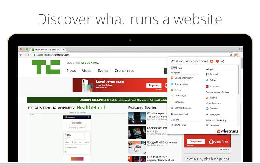Screen dimensions: 260x165
Task: Click the 'Buy now' ad button
Action: coord(154,86)
